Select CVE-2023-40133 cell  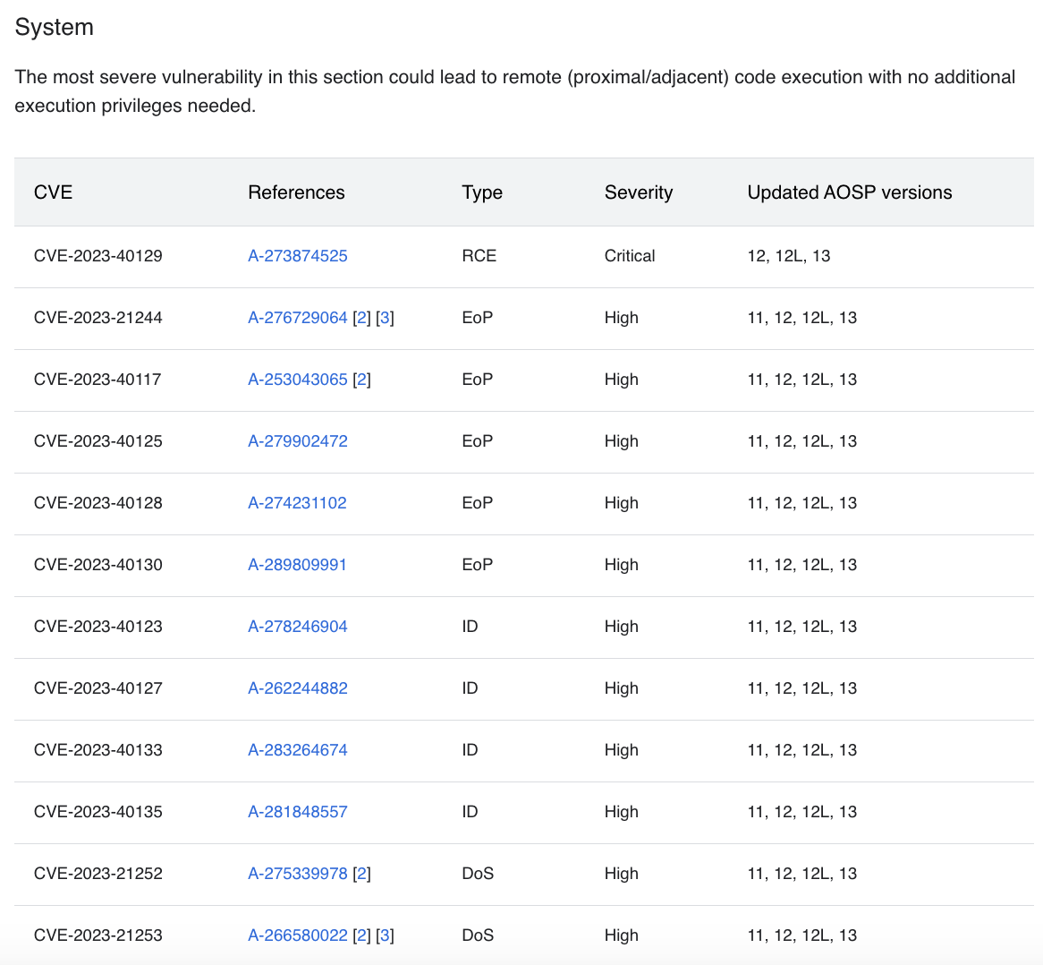point(98,750)
